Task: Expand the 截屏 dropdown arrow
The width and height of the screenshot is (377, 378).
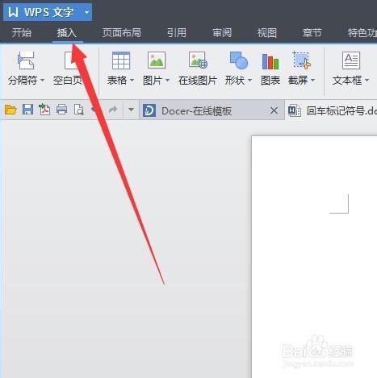Action: tap(312, 80)
